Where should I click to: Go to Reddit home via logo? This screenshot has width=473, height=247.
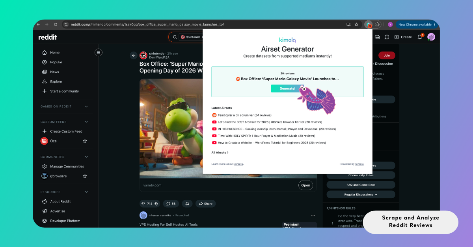[48, 37]
